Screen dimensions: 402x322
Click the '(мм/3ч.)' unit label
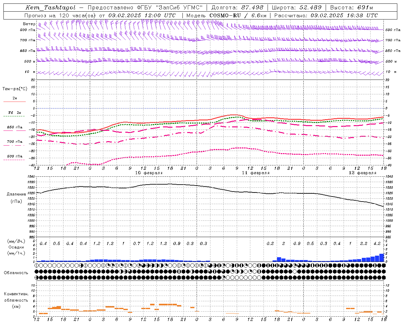(x=16, y=241)
